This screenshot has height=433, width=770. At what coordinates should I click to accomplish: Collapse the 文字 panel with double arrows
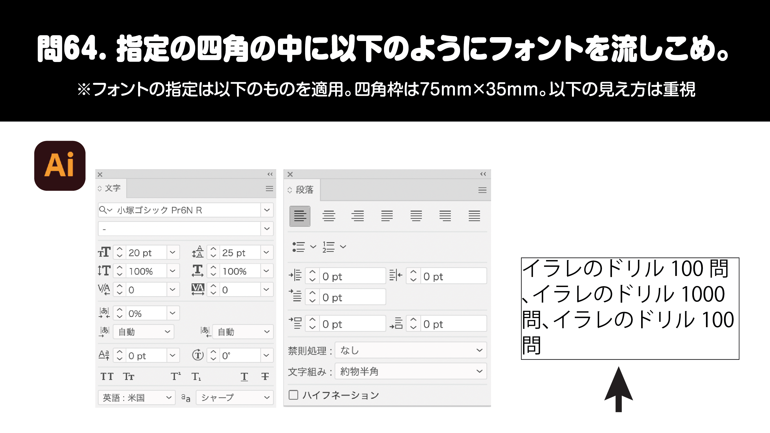270,174
